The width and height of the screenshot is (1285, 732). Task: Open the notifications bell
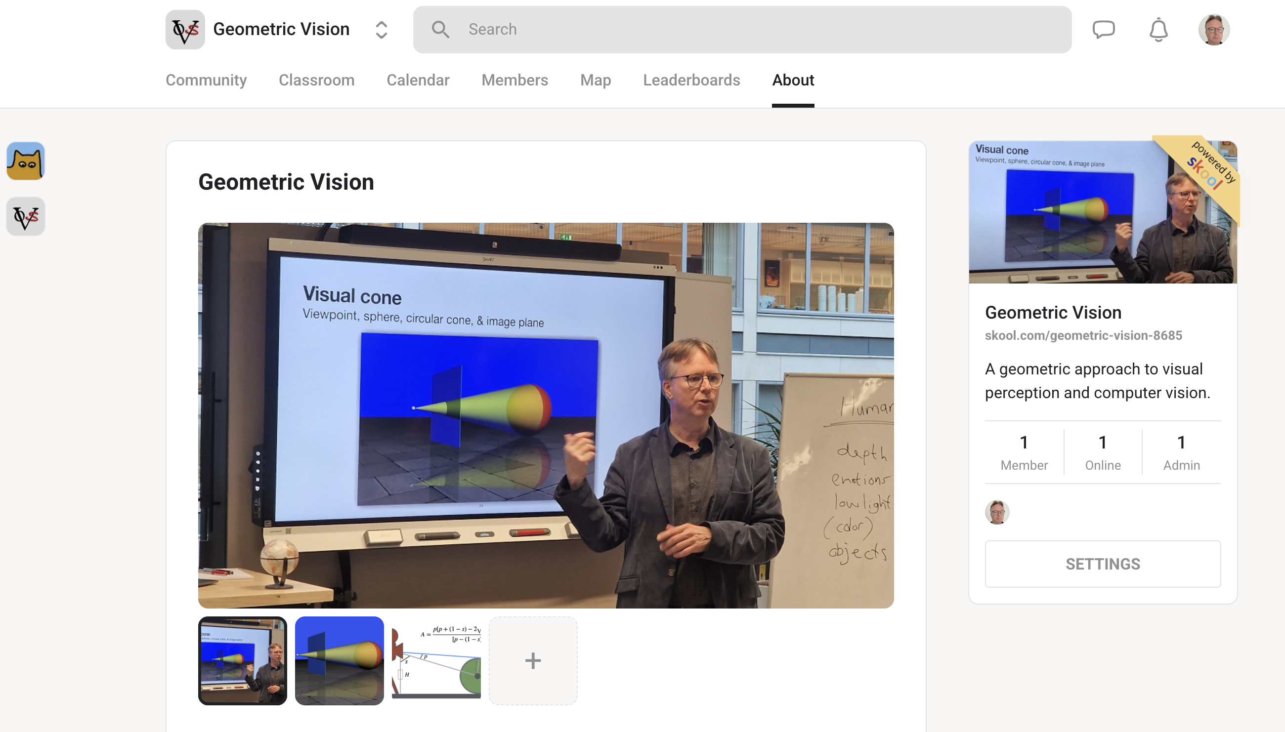(x=1158, y=30)
